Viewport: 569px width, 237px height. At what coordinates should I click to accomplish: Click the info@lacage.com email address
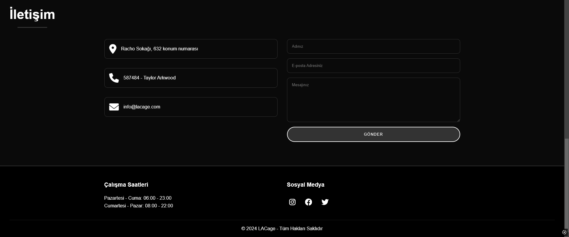(x=142, y=107)
